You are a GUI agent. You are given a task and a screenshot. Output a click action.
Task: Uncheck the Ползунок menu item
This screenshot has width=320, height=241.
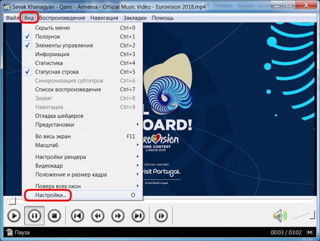[x=48, y=37]
